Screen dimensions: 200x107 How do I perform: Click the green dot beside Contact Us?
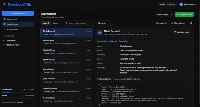(4, 41)
